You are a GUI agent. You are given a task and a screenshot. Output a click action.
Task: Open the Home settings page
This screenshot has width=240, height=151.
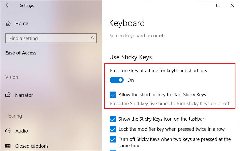pos(22,24)
